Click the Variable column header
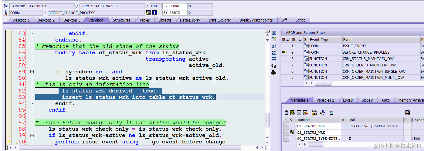 (x=319, y=120)
